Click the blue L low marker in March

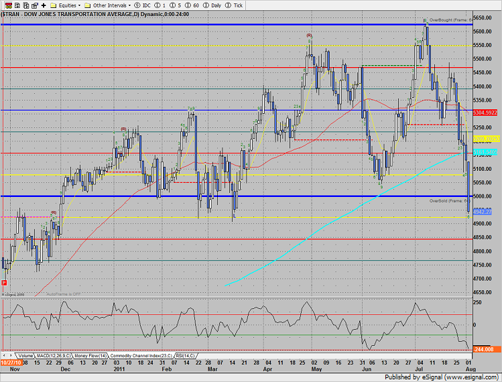235,216
